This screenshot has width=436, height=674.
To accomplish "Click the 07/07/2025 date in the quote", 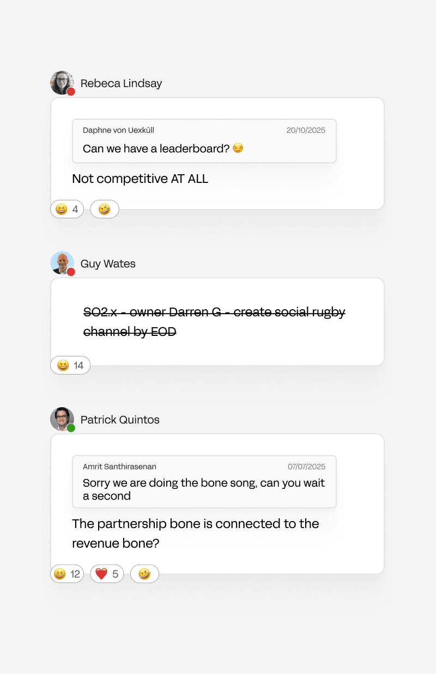I will coord(306,467).
